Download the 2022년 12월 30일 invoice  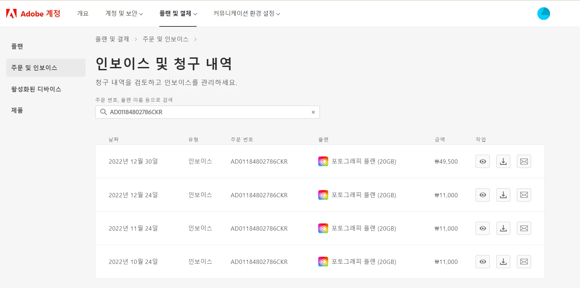503,161
